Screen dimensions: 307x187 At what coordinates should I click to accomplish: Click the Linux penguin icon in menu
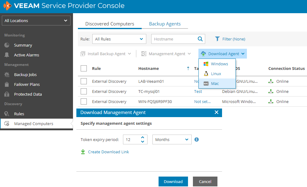coord(206,74)
